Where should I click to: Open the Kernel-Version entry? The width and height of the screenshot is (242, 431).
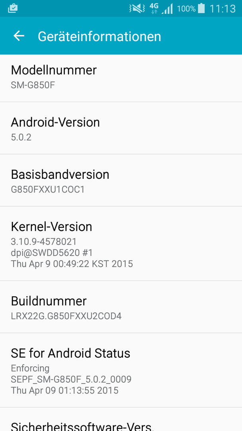point(121,243)
